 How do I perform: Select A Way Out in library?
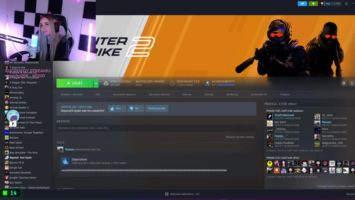click(x=16, y=87)
